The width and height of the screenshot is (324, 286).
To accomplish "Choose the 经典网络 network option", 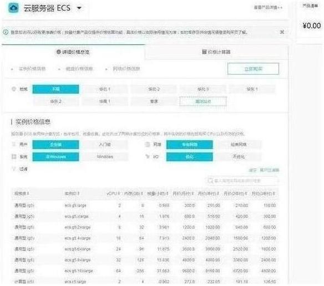I will (239, 145).
